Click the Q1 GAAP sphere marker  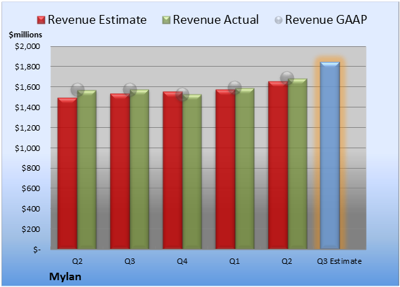coord(235,88)
